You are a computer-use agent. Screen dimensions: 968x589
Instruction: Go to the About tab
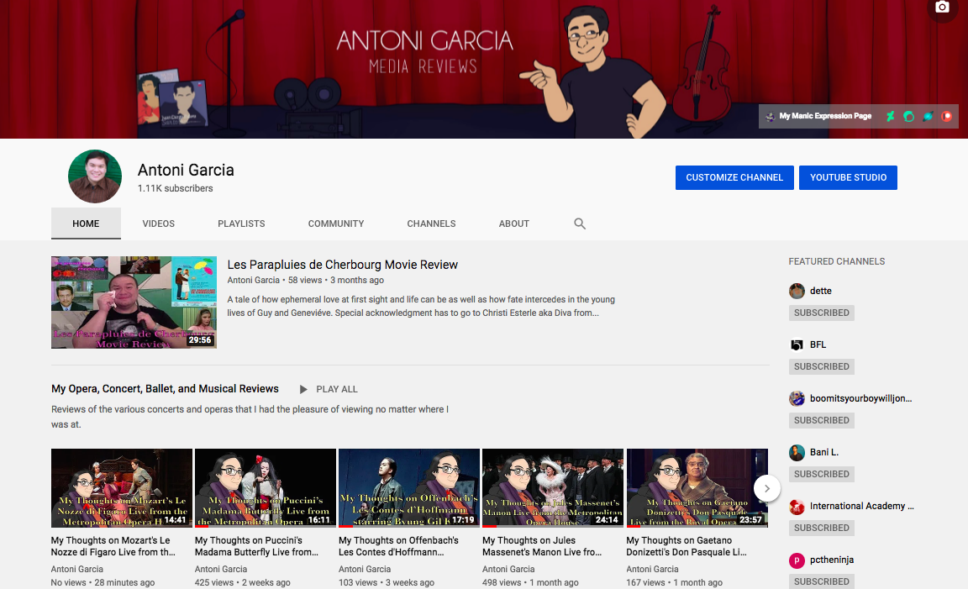[513, 224]
